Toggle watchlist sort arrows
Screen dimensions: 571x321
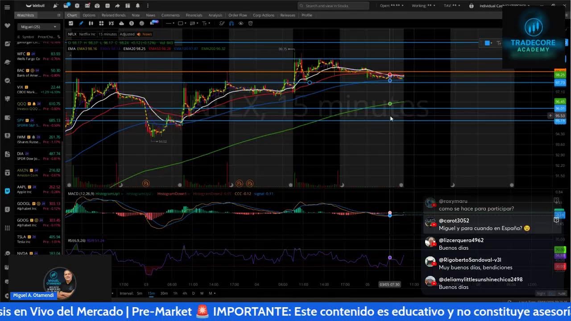(x=59, y=37)
